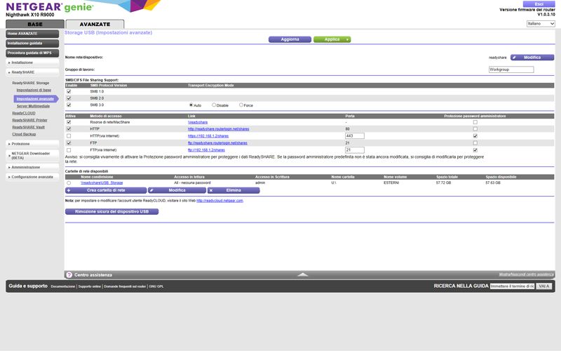Viewport: 561px width, 351px height.
Task: Click the Esci logout button
Action: tap(539, 4)
